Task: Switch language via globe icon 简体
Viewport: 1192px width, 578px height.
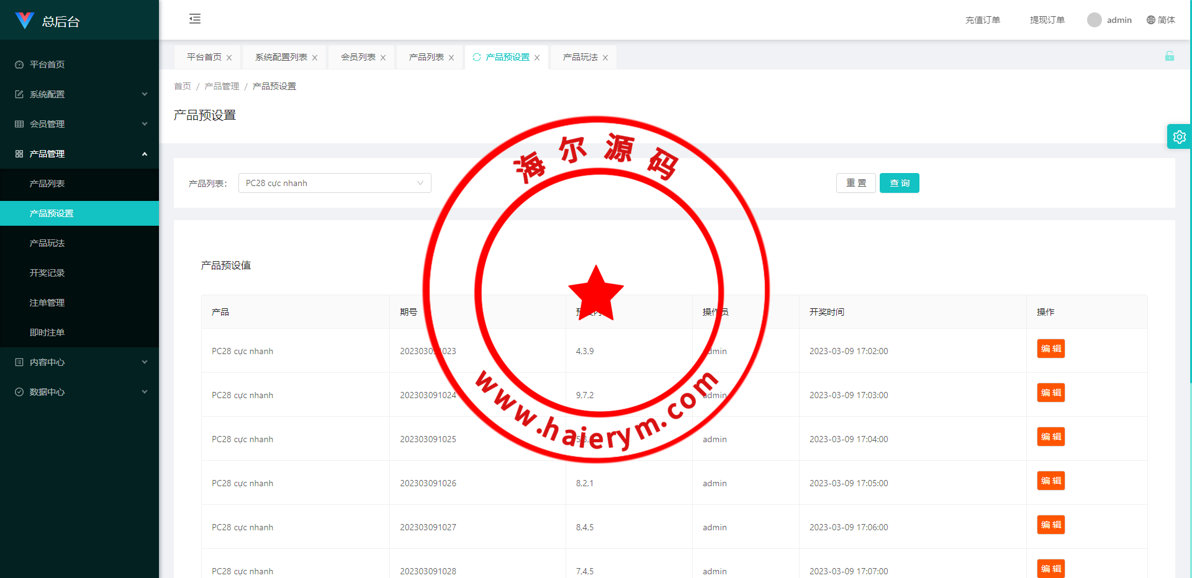Action: 1160,20
